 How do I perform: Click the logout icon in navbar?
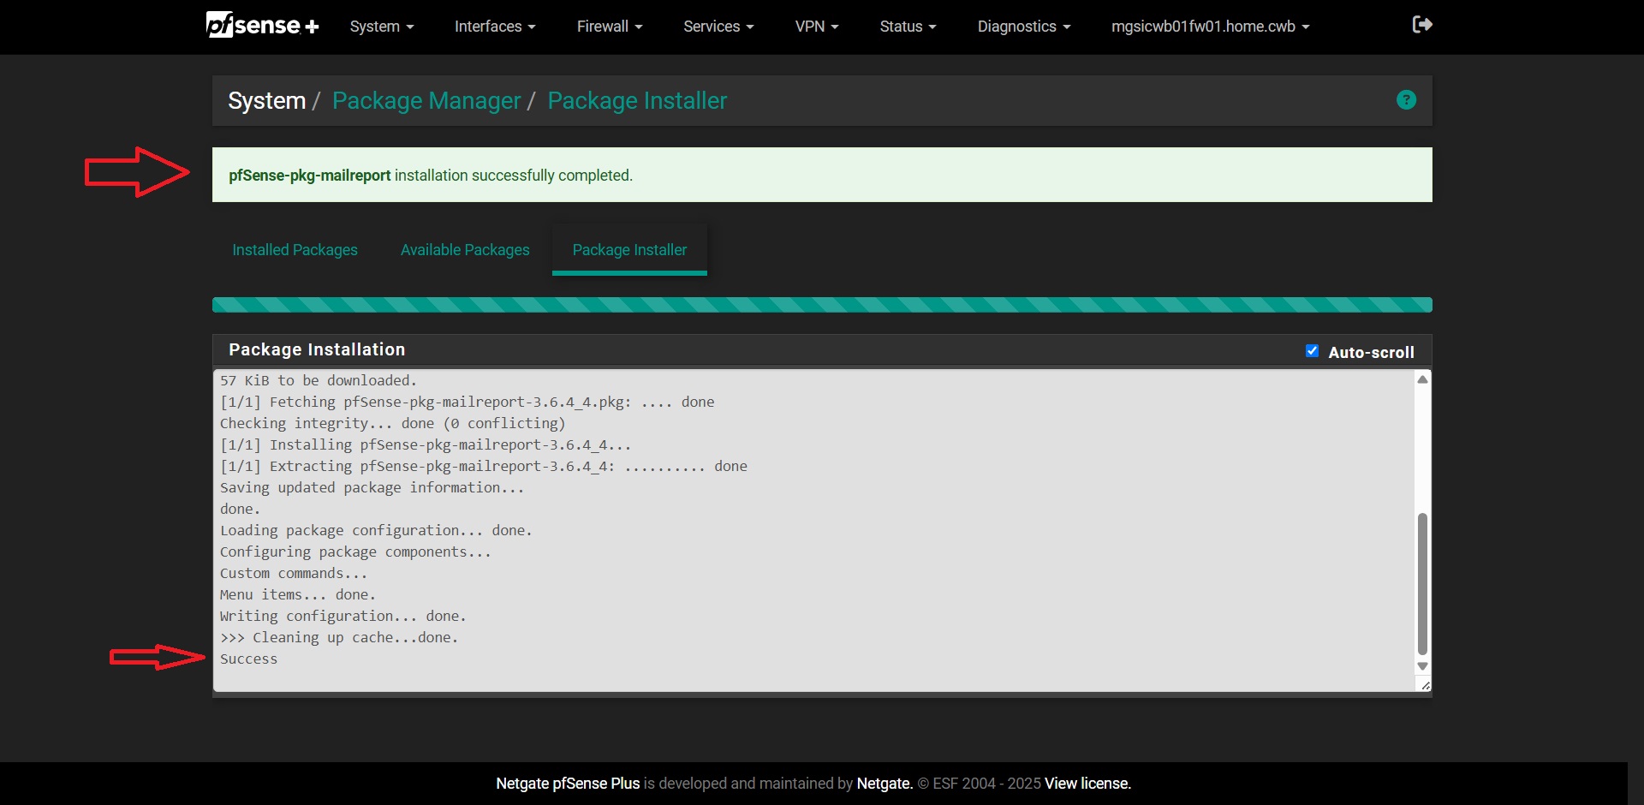click(1422, 25)
